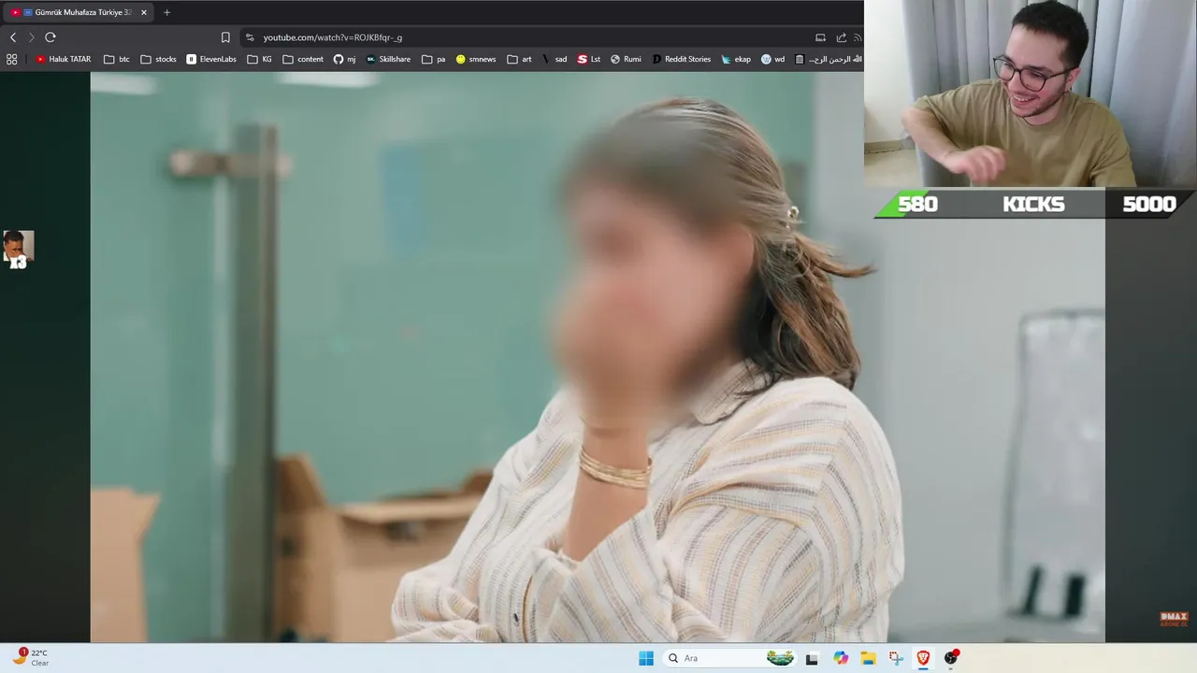Viewport: 1197px width, 673px height.
Task: Open the Rumi bookmark
Action: [626, 59]
